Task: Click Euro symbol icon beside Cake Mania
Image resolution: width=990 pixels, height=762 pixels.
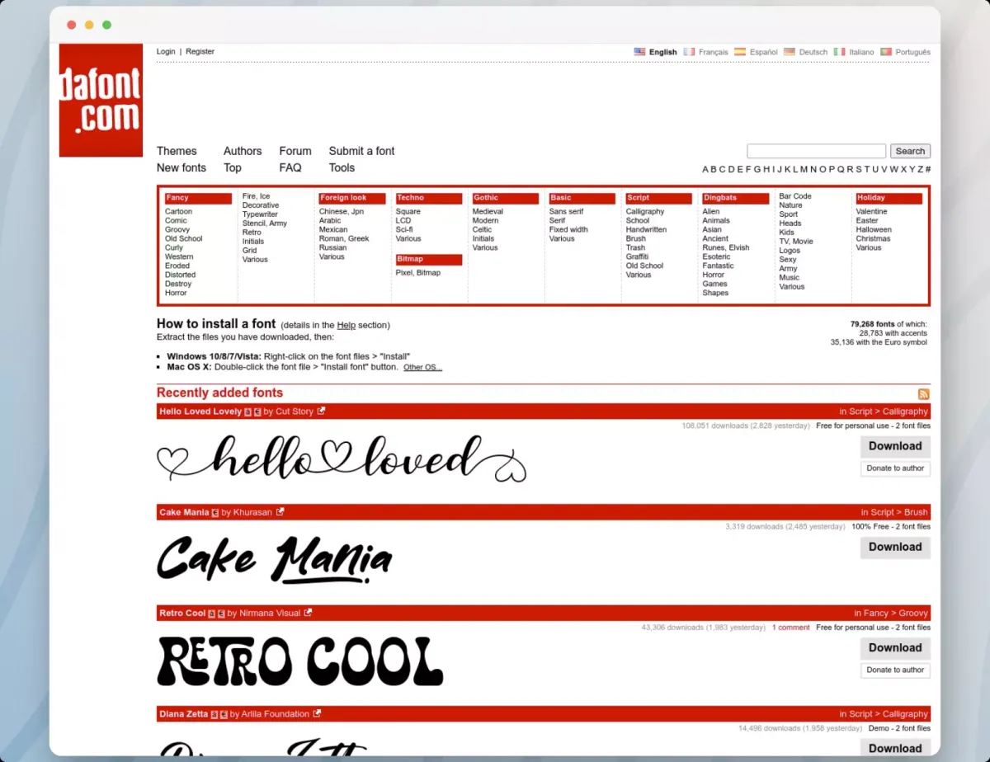Action: (215, 512)
